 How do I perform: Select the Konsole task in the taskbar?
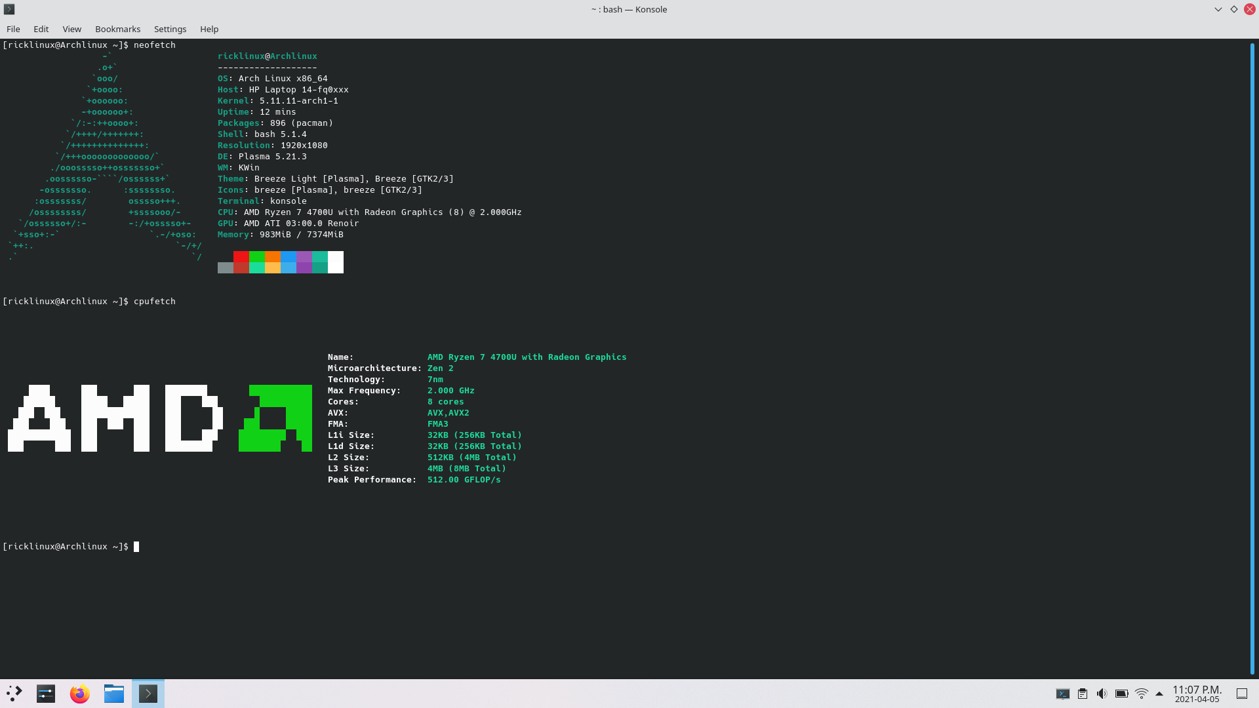(x=148, y=694)
